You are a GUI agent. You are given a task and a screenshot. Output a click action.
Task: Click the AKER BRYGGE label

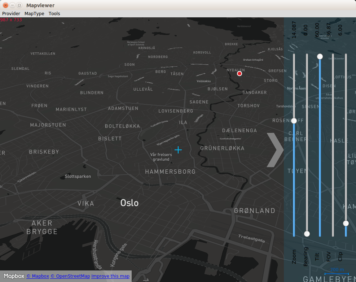point(42,227)
